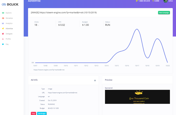Open the Faq page

(x=7, y=44)
